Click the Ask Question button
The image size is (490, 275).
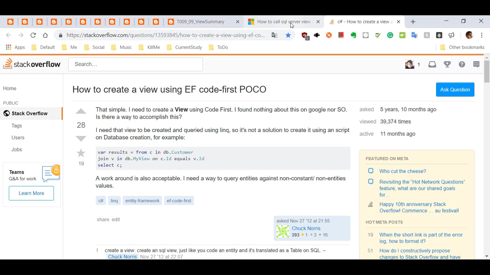pos(455,90)
